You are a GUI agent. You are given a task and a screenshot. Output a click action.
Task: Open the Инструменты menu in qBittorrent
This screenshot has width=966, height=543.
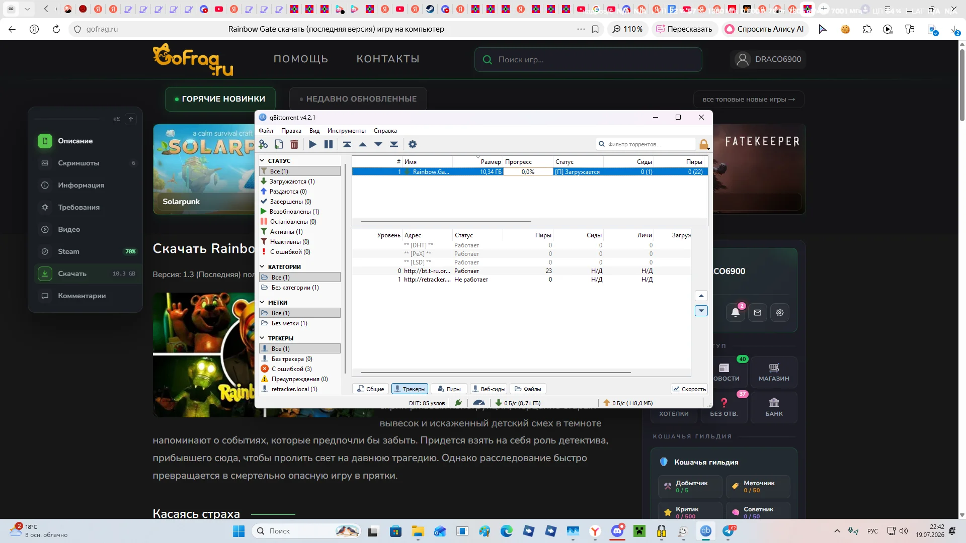(x=347, y=131)
